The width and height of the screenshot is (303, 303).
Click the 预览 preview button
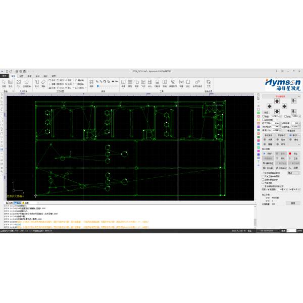[x=266, y=112]
